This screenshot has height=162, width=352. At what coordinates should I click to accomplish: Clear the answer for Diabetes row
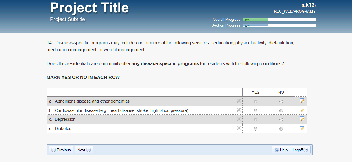[239, 128]
